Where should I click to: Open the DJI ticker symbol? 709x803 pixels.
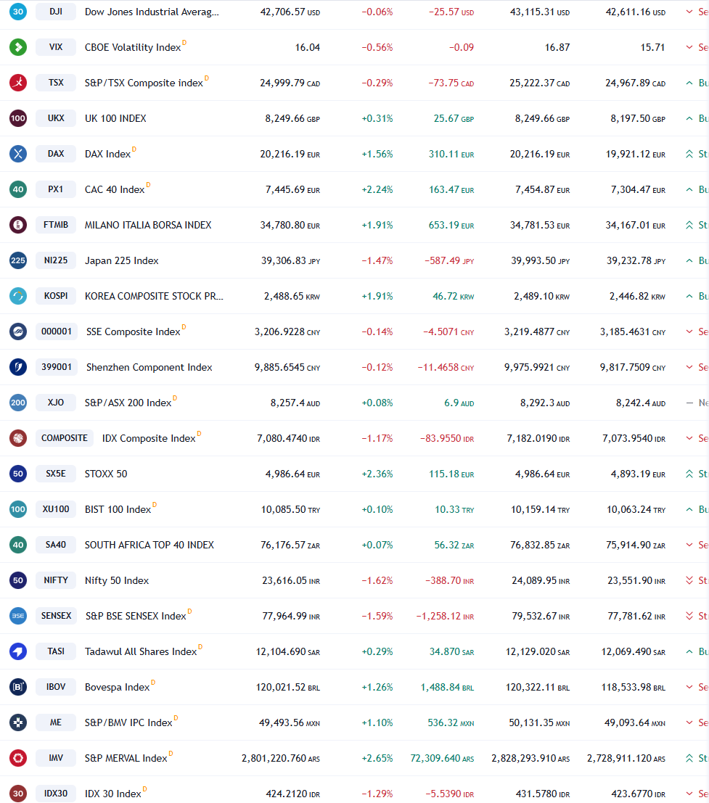click(56, 12)
